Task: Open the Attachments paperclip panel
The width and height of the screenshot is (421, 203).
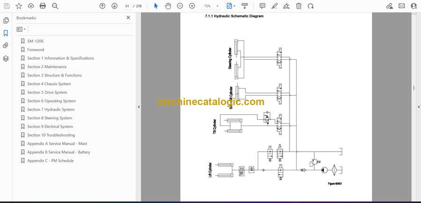Action: [6, 46]
